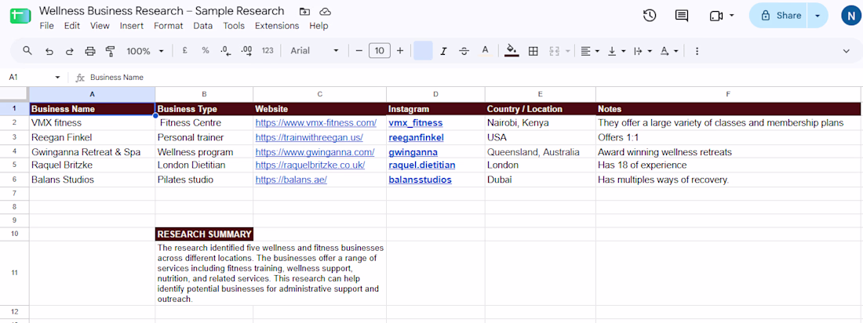Image resolution: width=863 pixels, height=323 pixels.
Task: Toggle italic formatting
Action: pyautogui.click(x=443, y=51)
